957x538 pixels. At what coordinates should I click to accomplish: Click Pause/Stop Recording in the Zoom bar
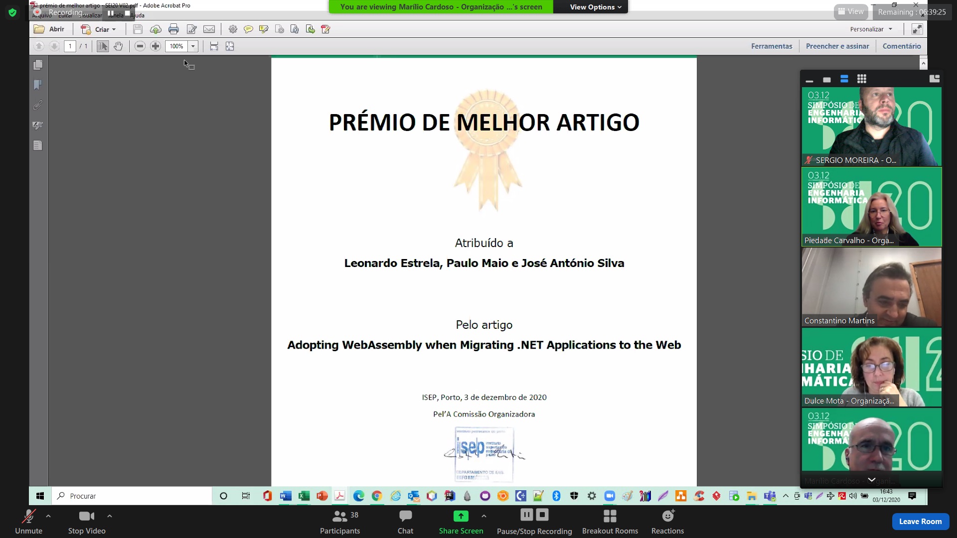534,522
